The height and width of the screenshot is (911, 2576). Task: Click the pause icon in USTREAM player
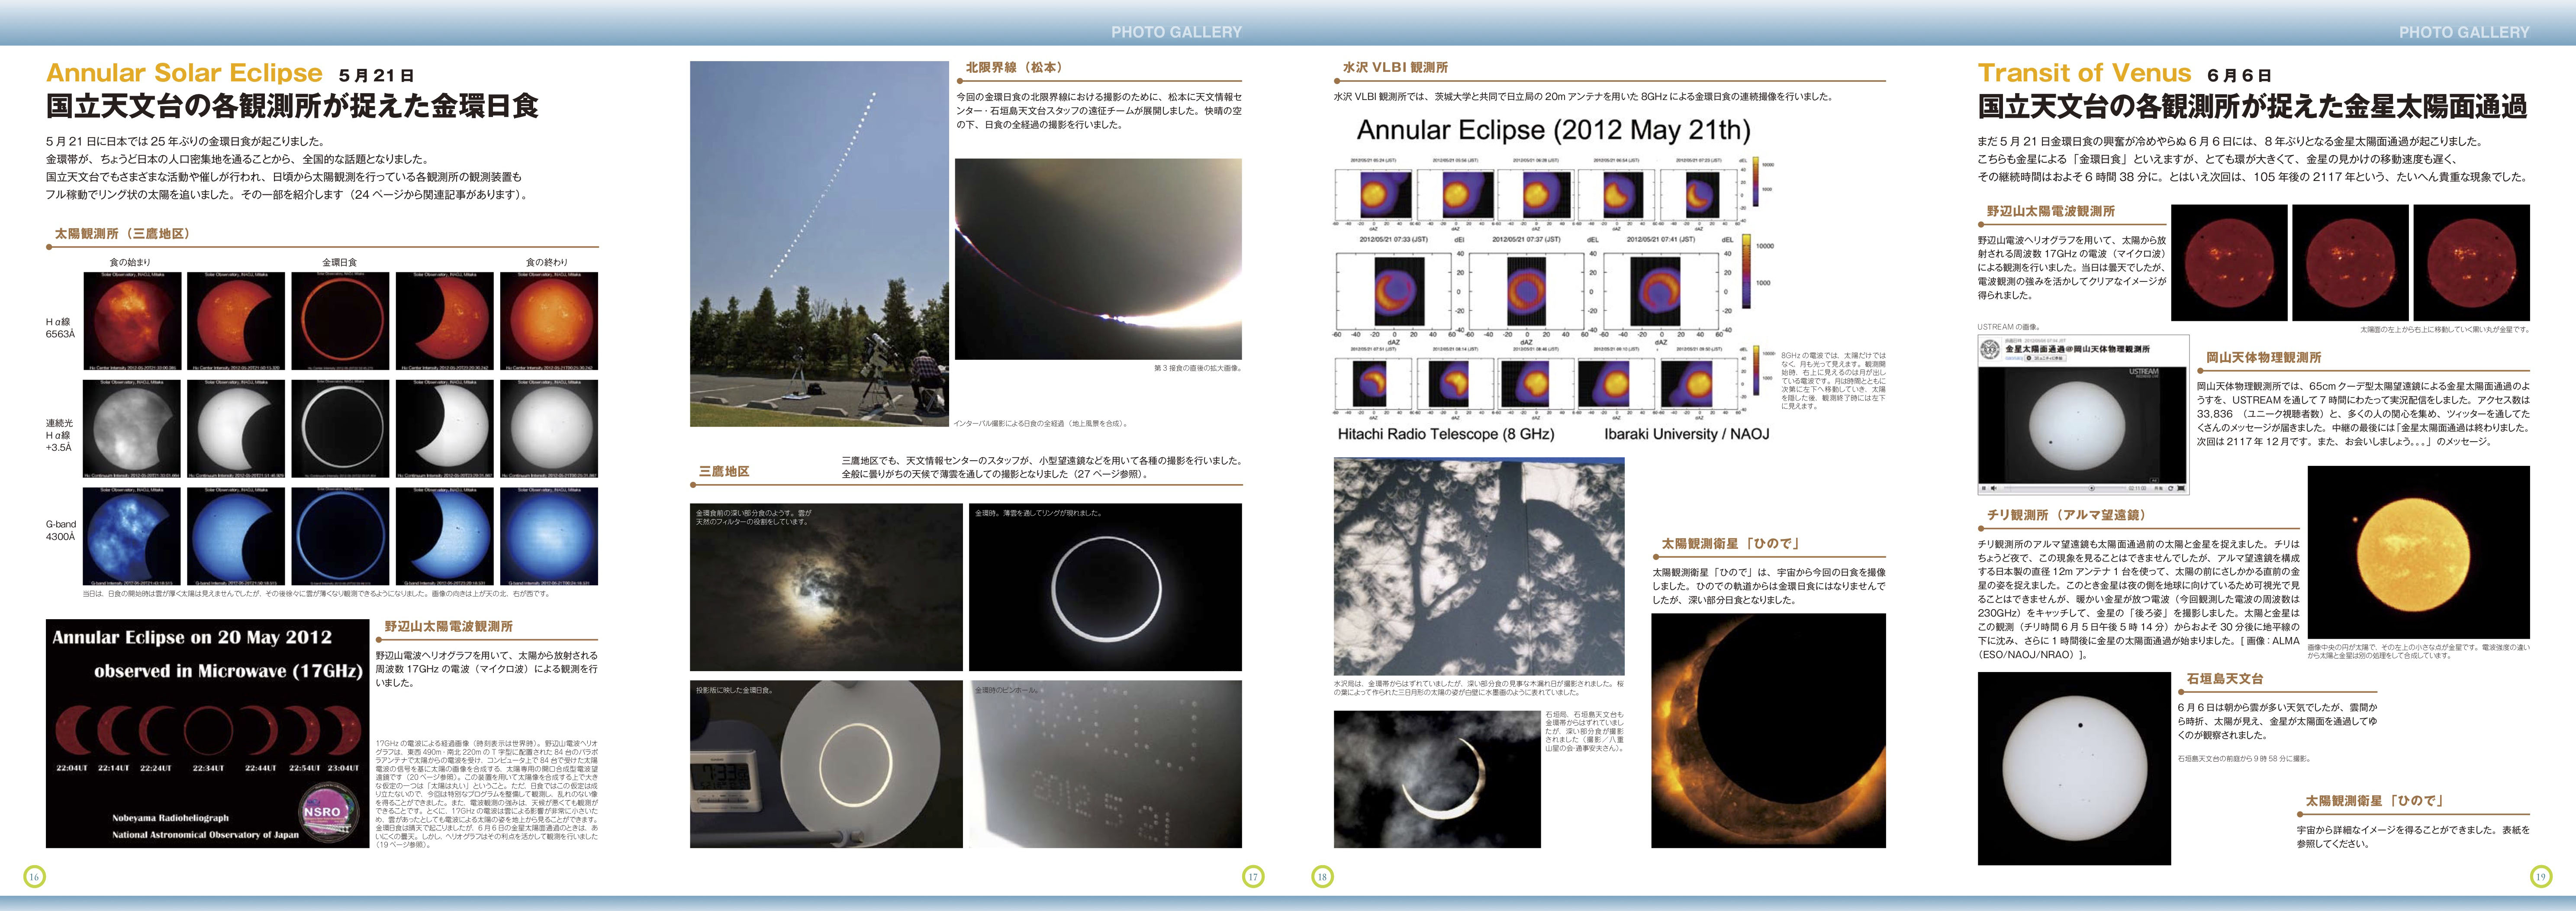point(1984,488)
